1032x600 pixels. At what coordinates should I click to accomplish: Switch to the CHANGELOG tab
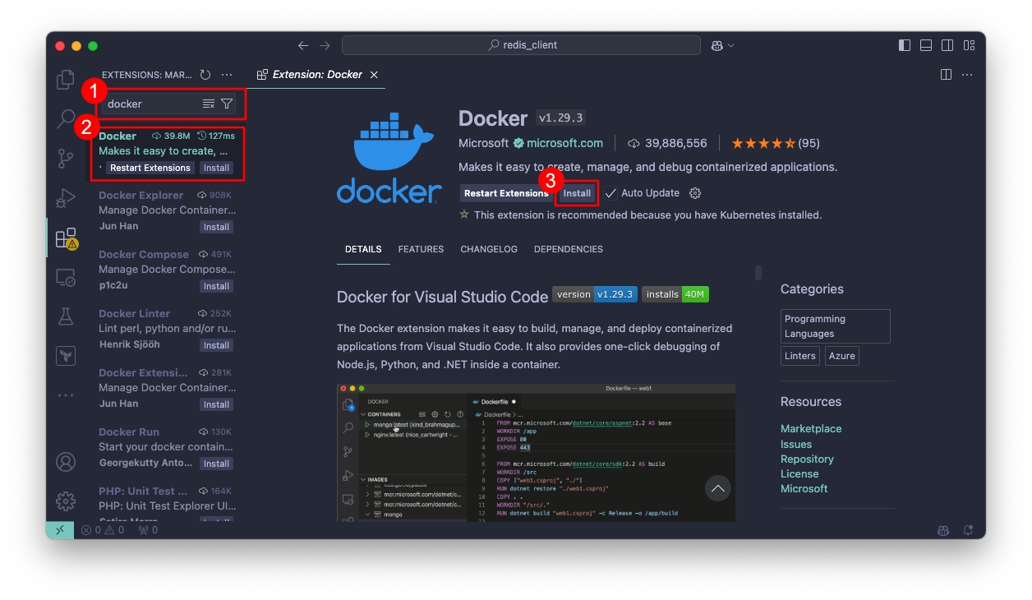489,249
